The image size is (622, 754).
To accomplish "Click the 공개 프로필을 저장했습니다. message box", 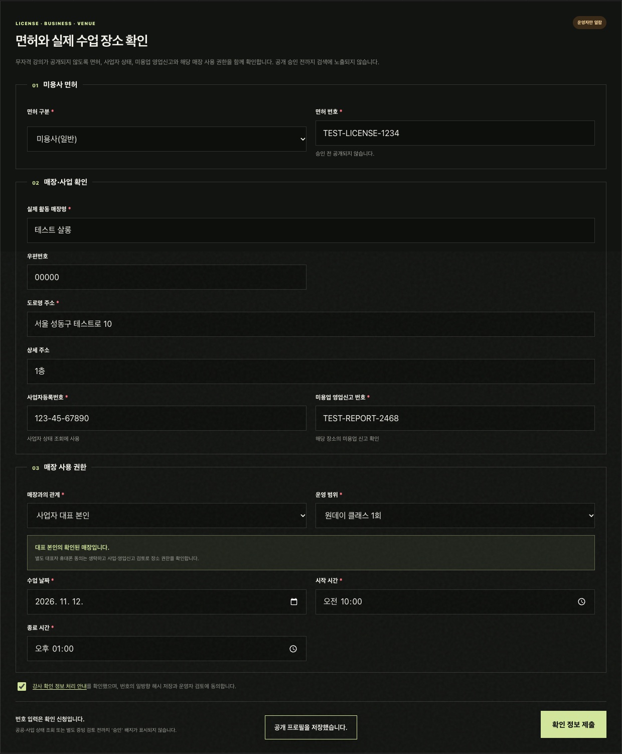I will pos(311,727).
